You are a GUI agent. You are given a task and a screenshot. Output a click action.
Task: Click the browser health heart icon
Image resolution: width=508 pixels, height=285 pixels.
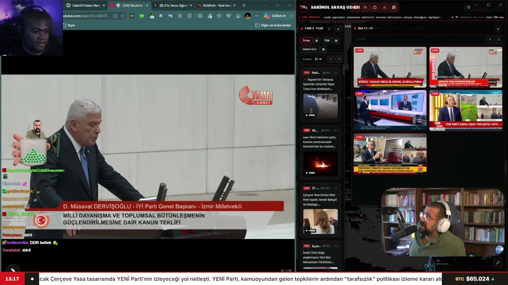click(x=229, y=16)
